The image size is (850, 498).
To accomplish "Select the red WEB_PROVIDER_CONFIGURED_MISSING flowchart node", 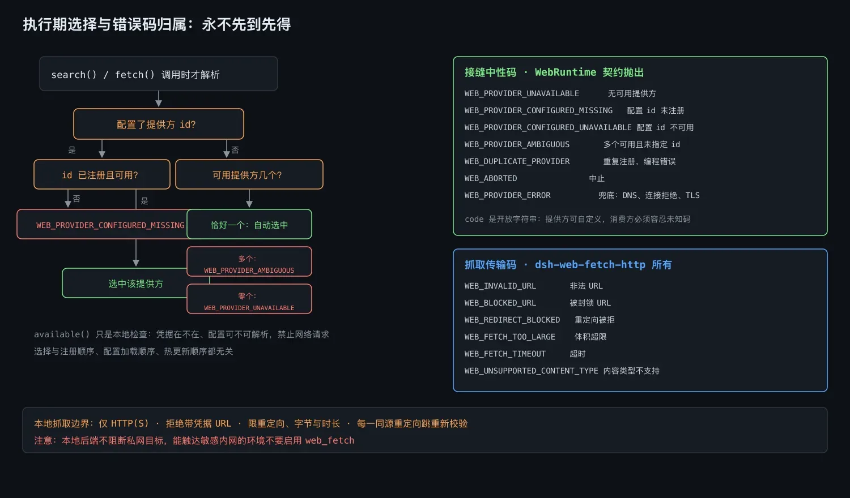I will pos(102,224).
